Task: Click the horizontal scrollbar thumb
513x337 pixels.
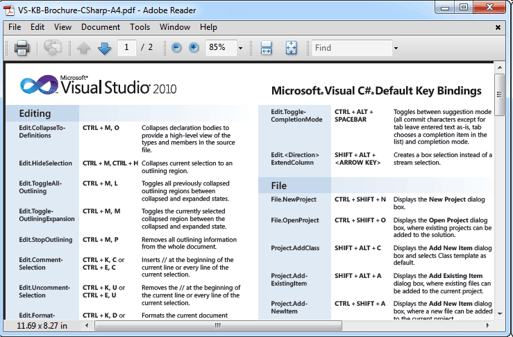Action: pyautogui.click(x=218, y=326)
